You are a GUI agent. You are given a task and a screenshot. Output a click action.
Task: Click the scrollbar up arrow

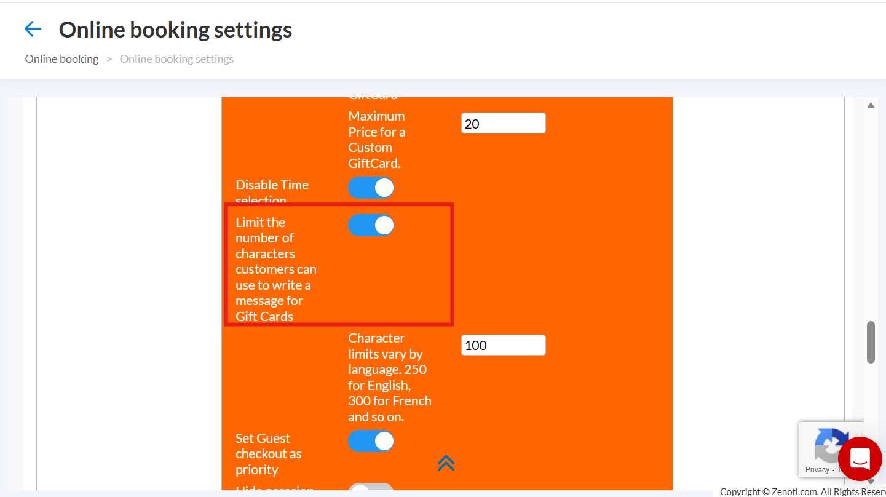tap(871, 106)
